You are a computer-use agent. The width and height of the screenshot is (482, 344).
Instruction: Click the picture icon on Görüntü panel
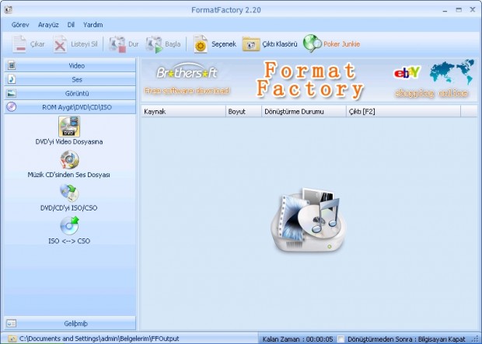pos(12,93)
